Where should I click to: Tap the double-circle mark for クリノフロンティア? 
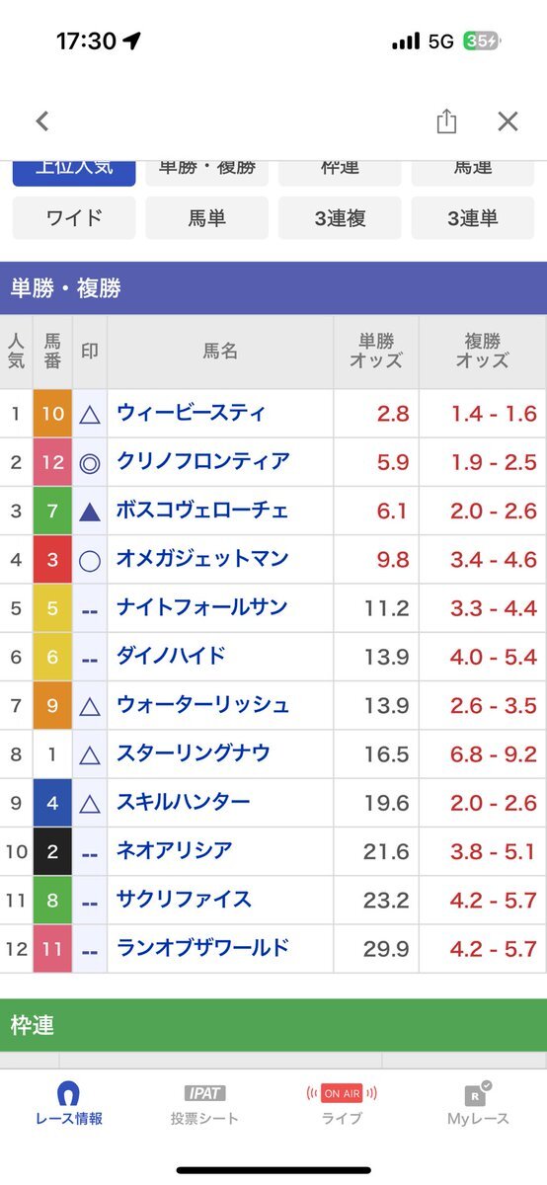(90, 462)
